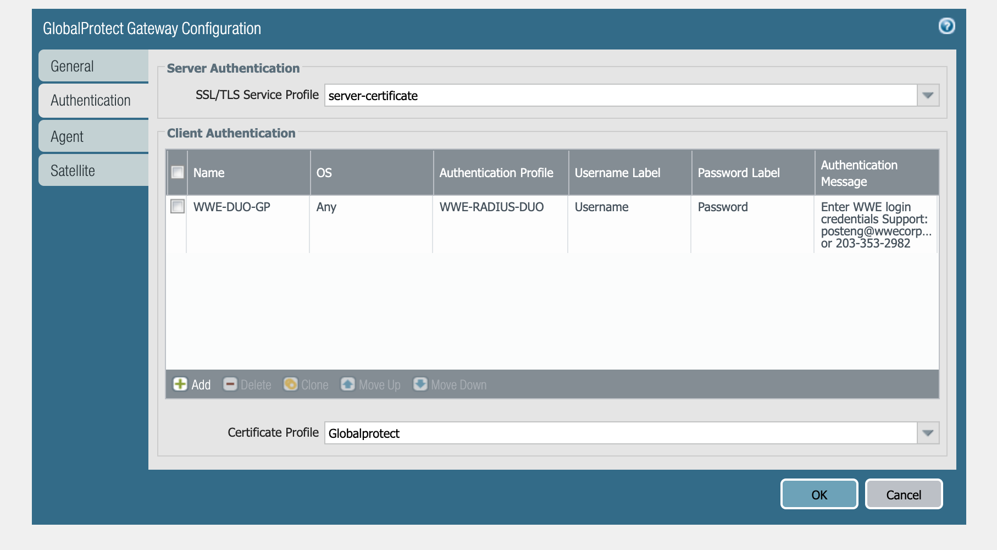The height and width of the screenshot is (550, 997).
Task: Select the Authentication tab
Action: point(93,100)
